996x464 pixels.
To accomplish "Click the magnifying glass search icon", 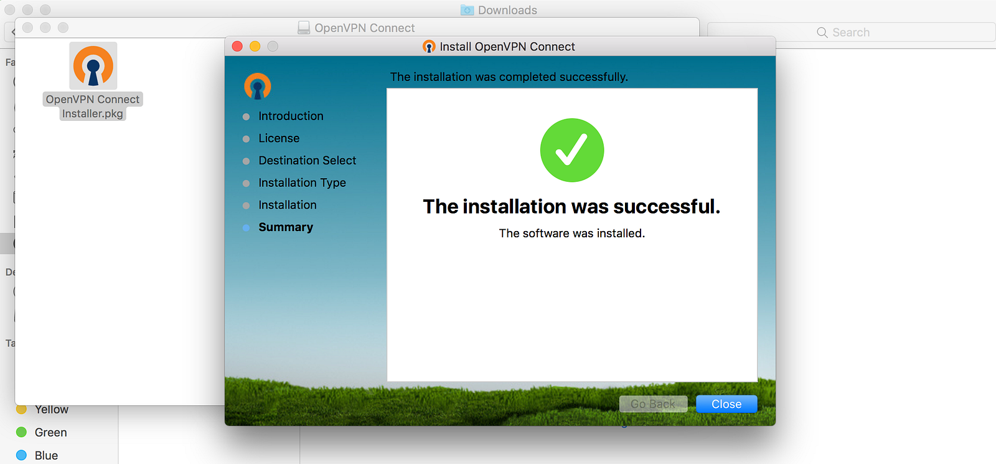I will (822, 32).
